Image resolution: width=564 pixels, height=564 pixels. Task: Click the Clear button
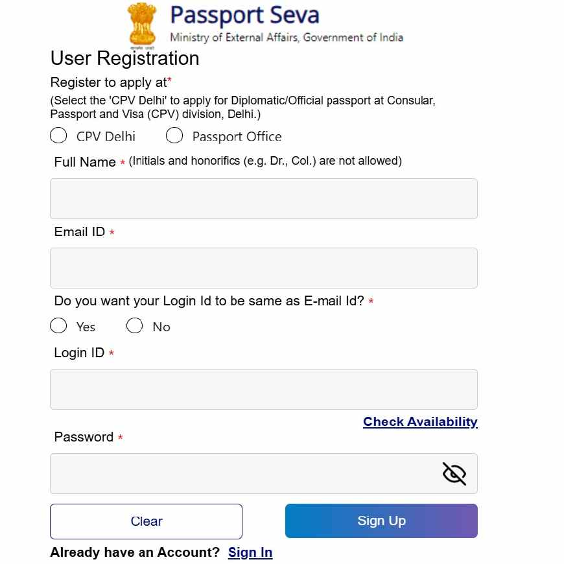(x=146, y=521)
